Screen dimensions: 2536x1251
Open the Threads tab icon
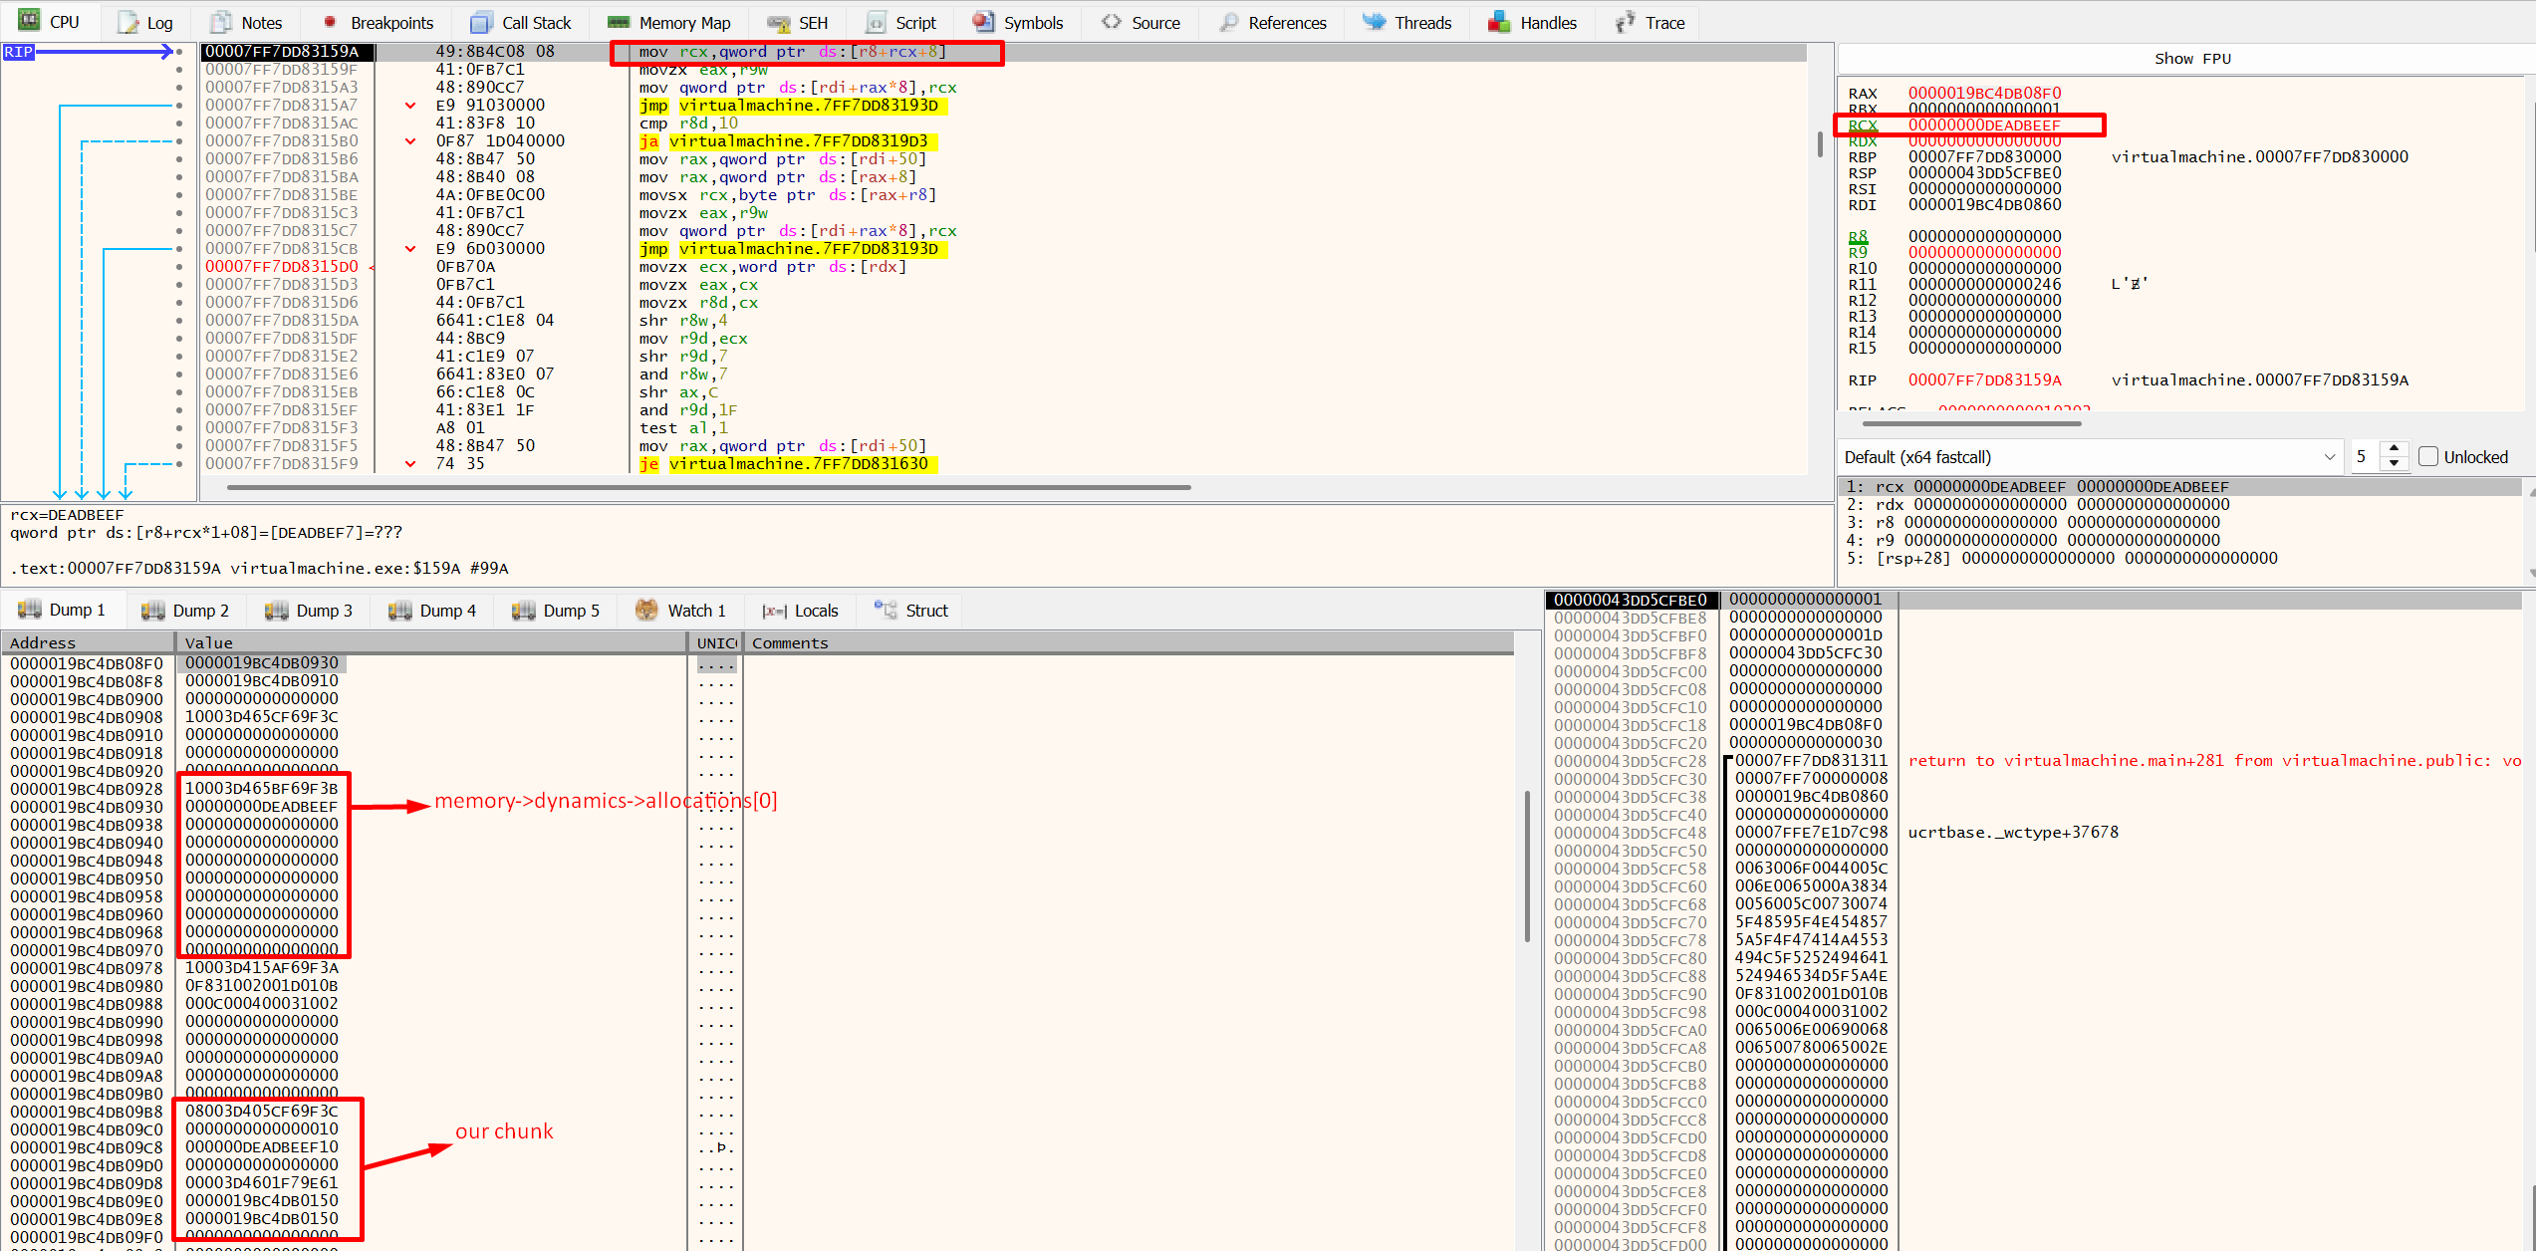1374,22
